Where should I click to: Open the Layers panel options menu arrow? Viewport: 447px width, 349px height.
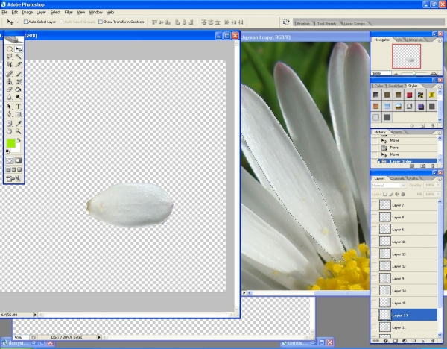click(440, 179)
